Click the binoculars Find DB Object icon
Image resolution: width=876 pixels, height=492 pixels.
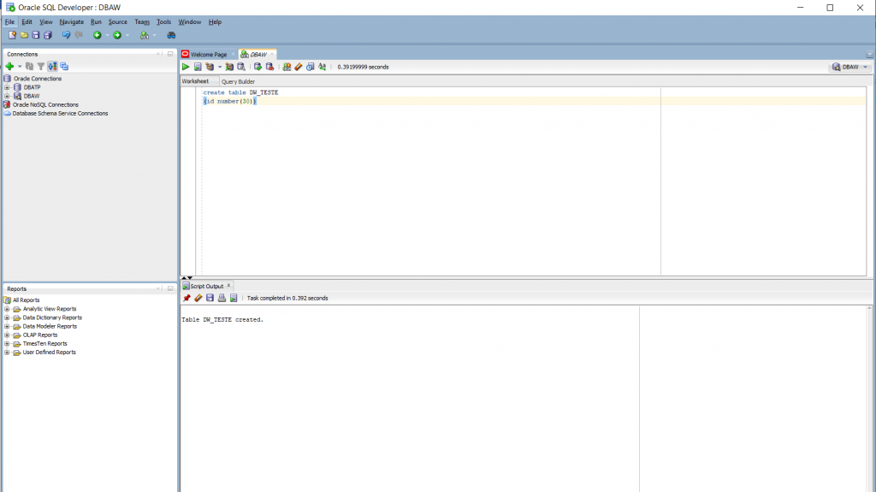pyautogui.click(x=171, y=35)
